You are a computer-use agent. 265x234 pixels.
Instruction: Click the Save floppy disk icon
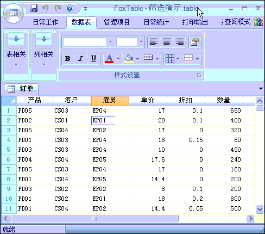34,8
